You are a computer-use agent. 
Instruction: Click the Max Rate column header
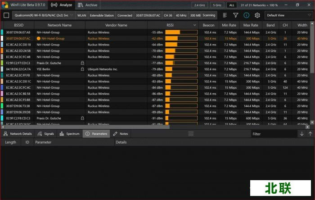coord(251,25)
